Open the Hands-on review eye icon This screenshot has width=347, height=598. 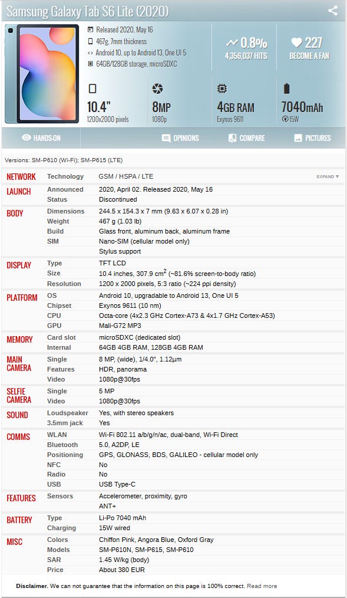27,137
